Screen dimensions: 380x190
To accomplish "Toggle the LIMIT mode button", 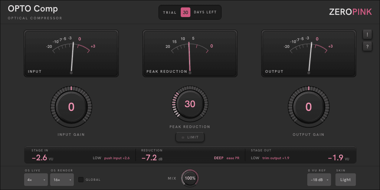I will click(190, 137).
